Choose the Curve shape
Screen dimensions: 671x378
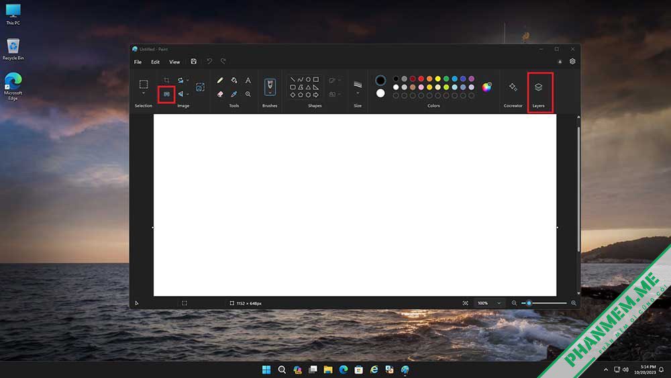(x=301, y=80)
